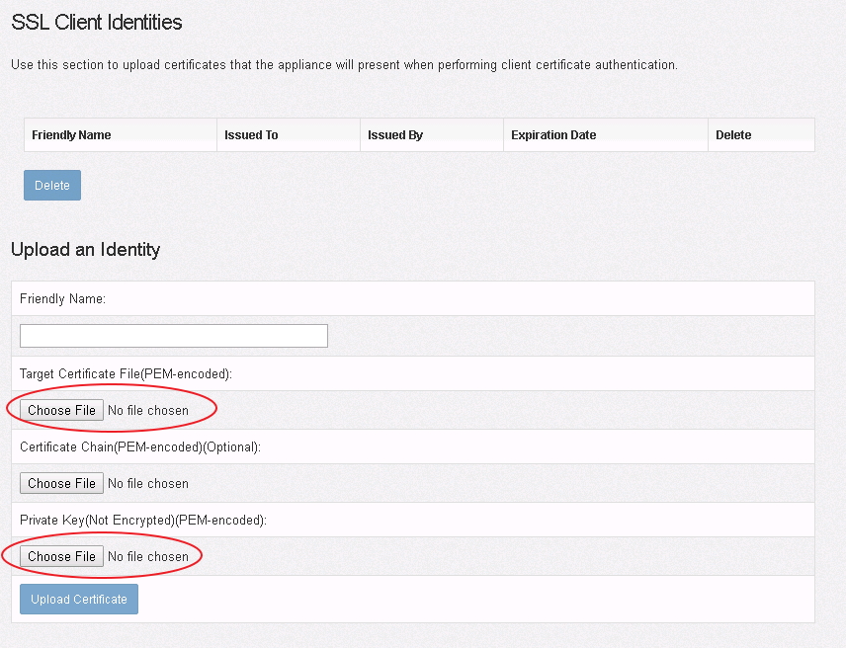Click the SSL Client Identities heading
Viewport: 846px width, 648px height.
(97, 22)
